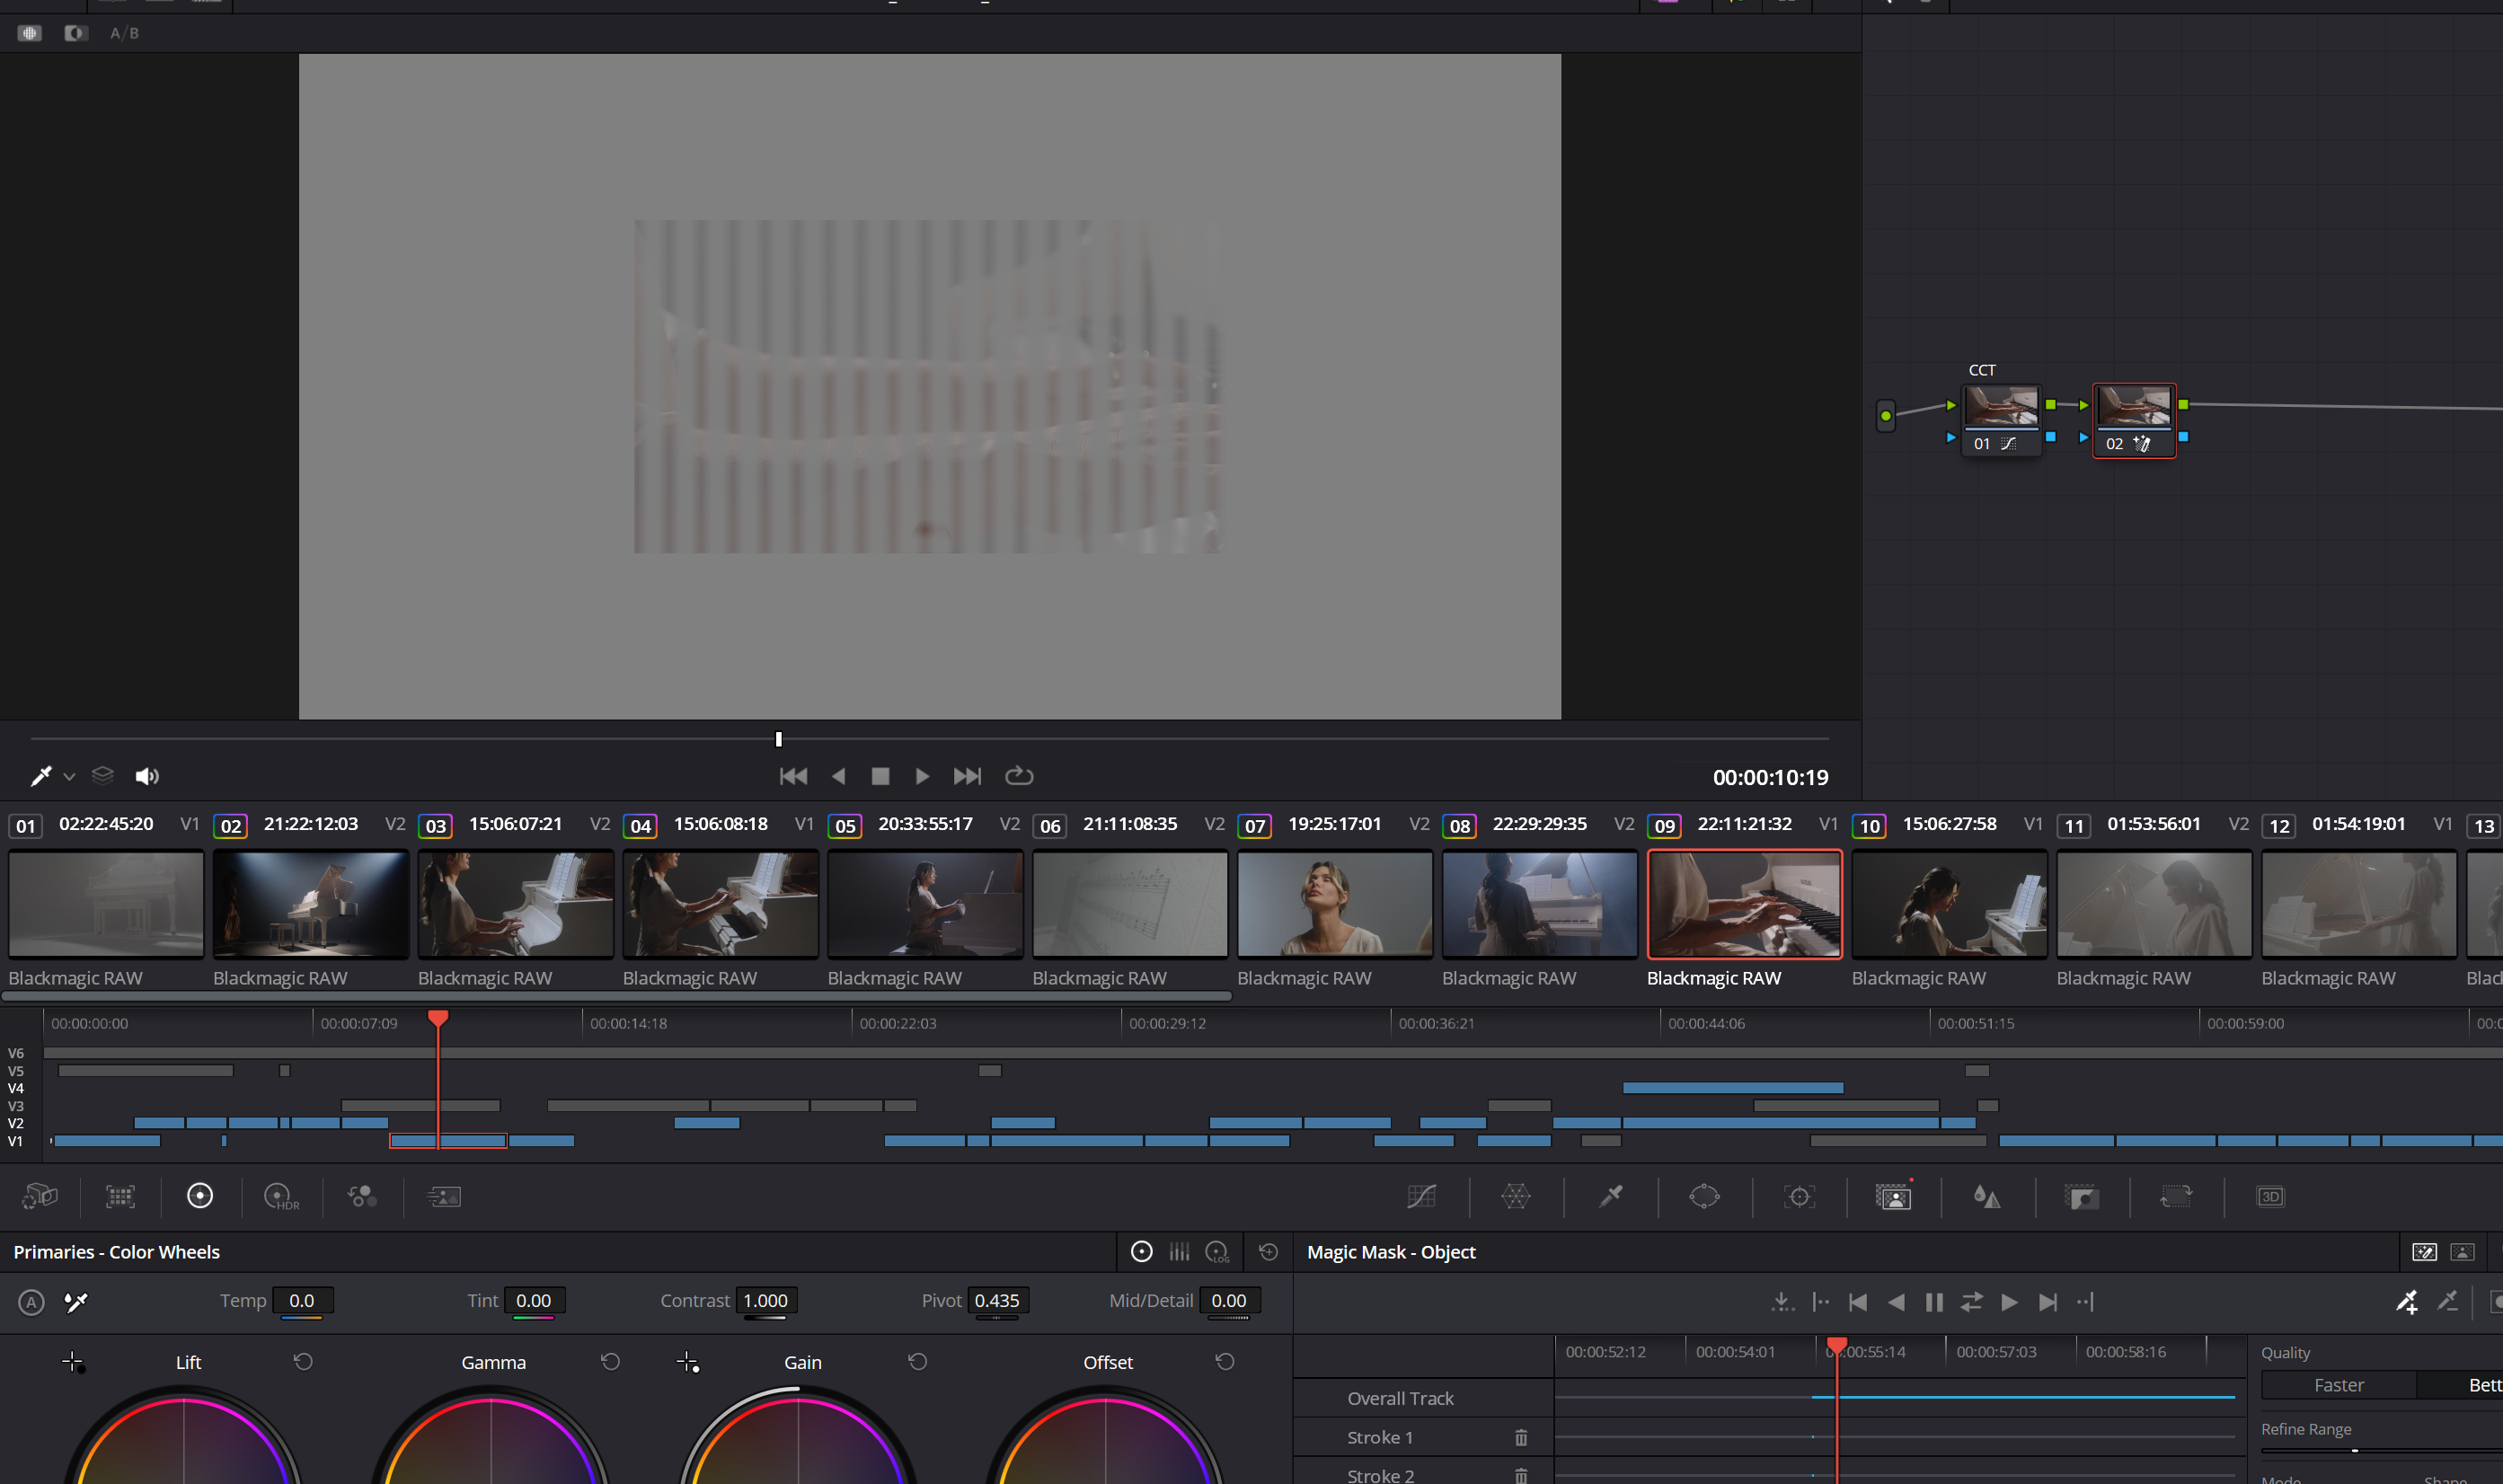Open the RGB Mixer palette
The width and height of the screenshot is (2503, 1484).
click(362, 1196)
